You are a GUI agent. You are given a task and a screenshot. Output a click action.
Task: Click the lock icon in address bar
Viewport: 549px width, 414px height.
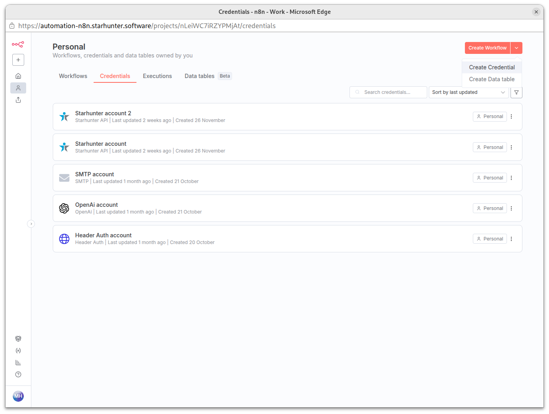(12, 26)
